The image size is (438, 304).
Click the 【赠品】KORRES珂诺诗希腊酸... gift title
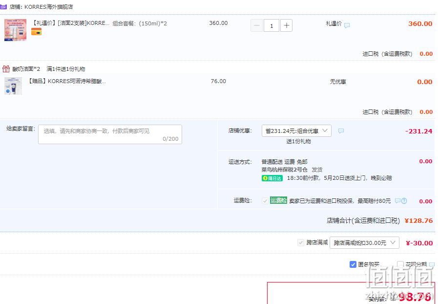pos(66,81)
